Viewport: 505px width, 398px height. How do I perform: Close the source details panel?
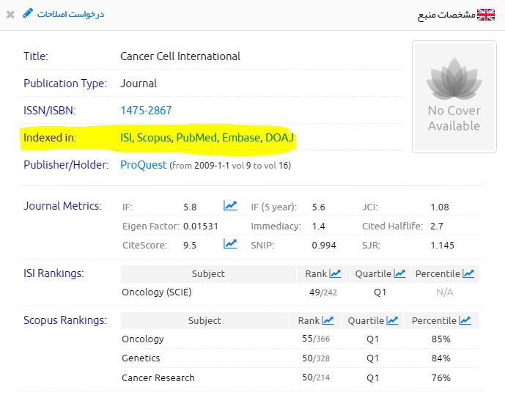tap(10, 14)
